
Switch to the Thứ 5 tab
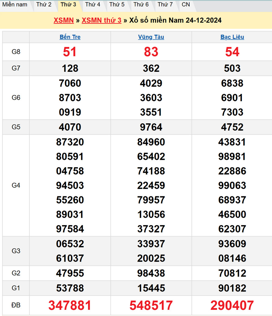tap(117, 5)
